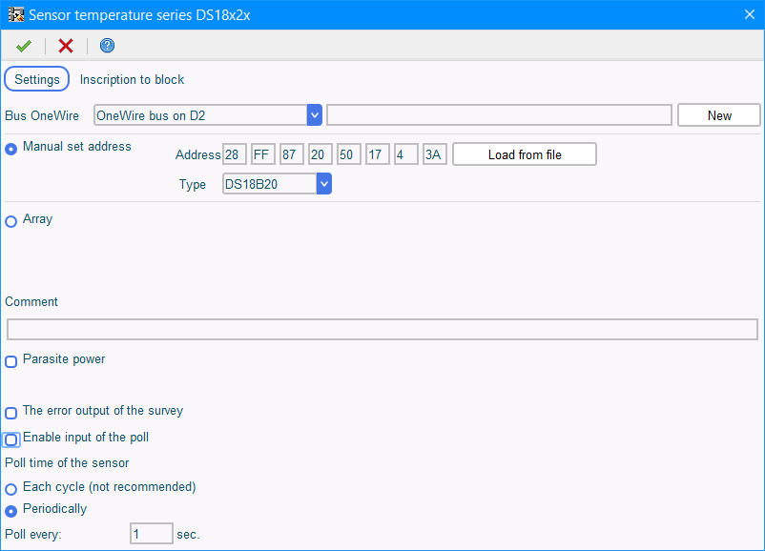
Task: Expand the Bus OneWire dropdown arrow
Action: coord(315,115)
